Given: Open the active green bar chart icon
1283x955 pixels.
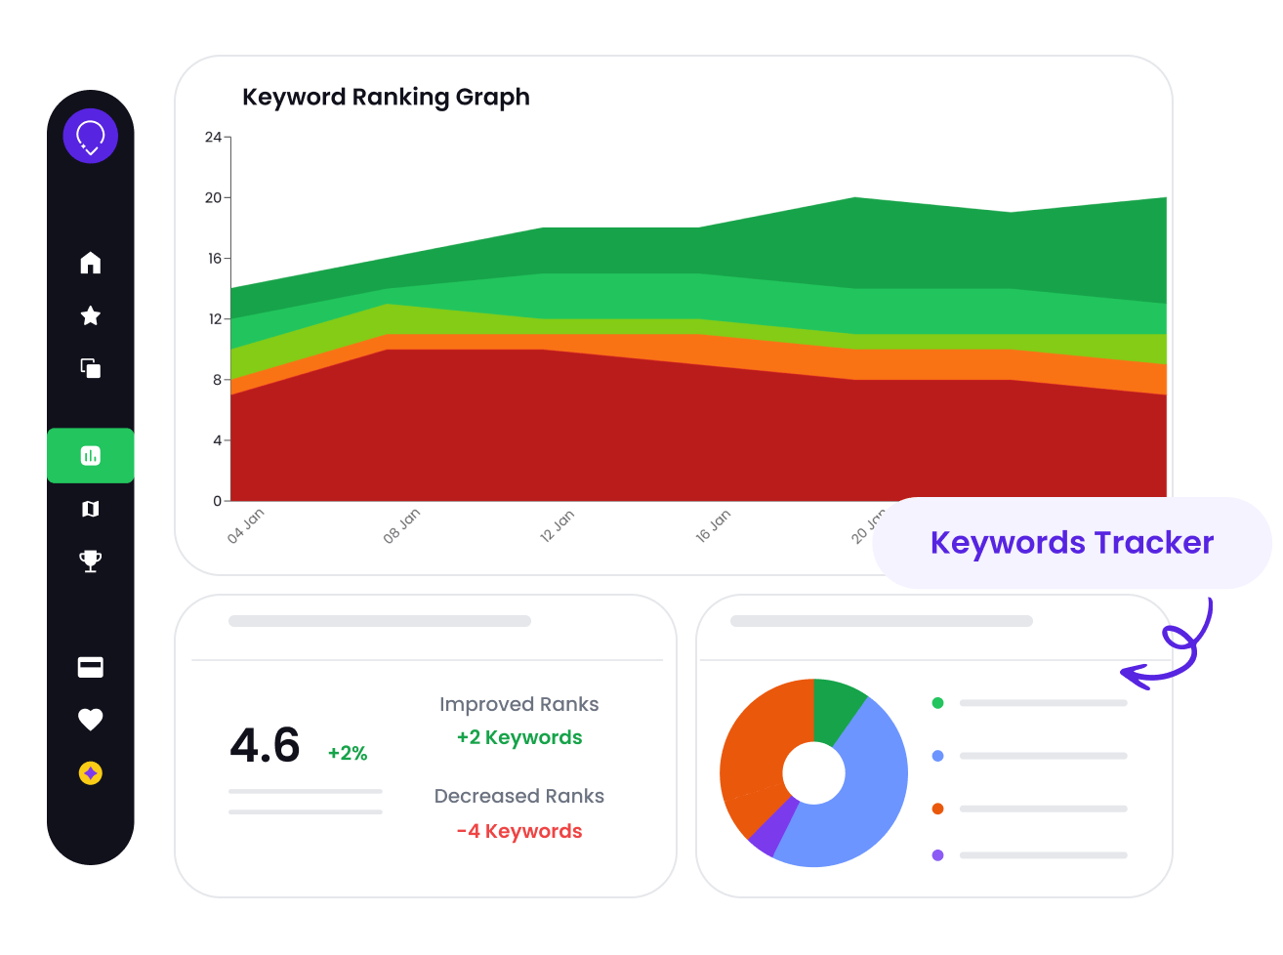Looking at the screenshot, I should point(91,455).
